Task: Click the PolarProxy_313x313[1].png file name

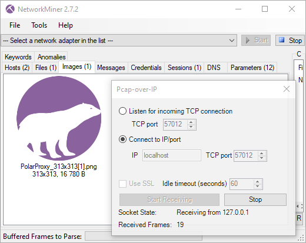Action: click(x=59, y=167)
